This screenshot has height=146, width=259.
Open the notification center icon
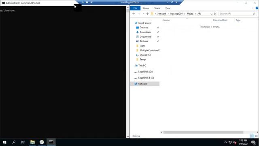click(x=253, y=142)
